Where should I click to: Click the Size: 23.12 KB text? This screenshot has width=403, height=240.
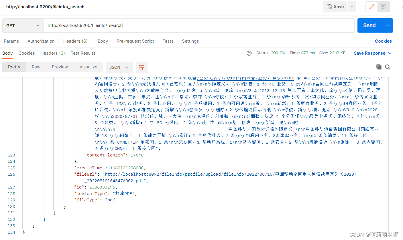332,53
